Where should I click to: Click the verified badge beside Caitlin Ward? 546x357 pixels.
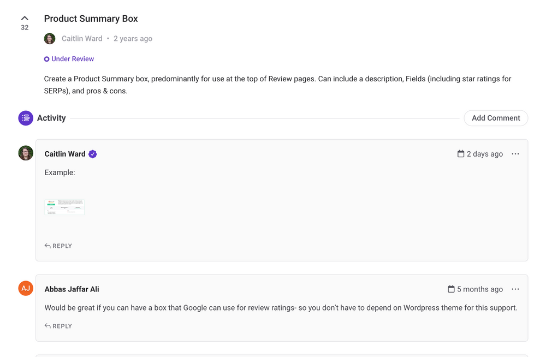[92, 154]
